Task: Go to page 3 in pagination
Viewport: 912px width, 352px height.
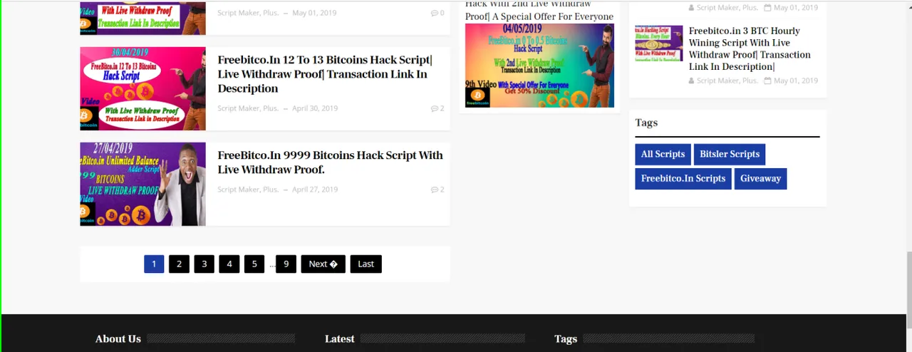Action: pyautogui.click(x=204, y=264)
